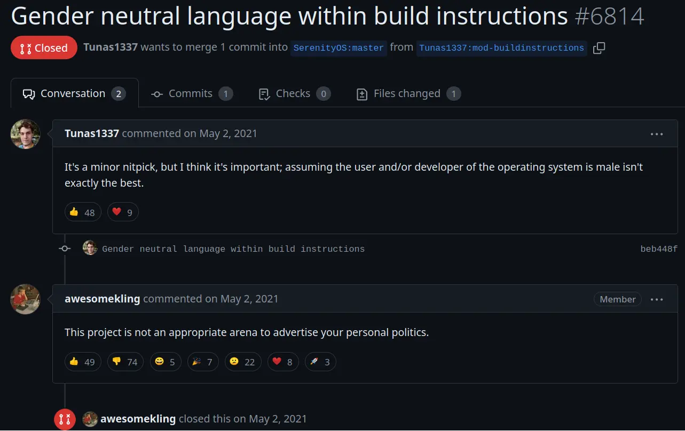
Task: Open the SerenityOS:master base branch link
Action: 338,48
